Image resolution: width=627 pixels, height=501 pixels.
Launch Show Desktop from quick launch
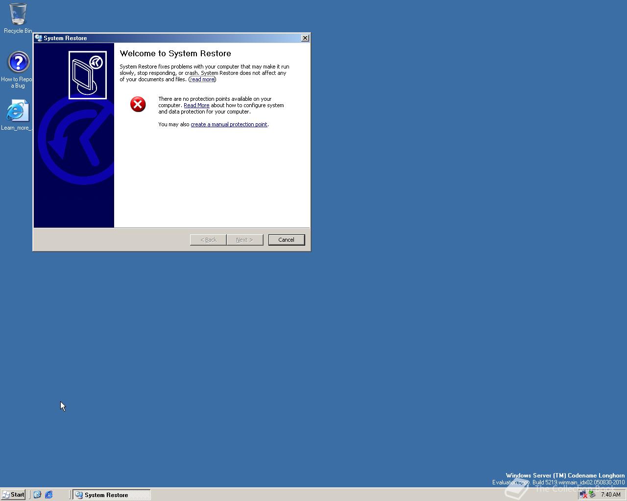coord(37,495)
